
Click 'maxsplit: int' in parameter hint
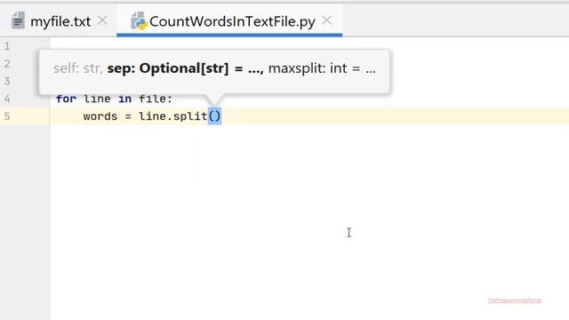[308, 68]
